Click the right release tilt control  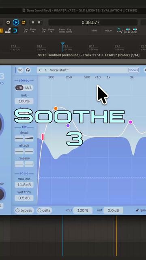tap(29, 164)
